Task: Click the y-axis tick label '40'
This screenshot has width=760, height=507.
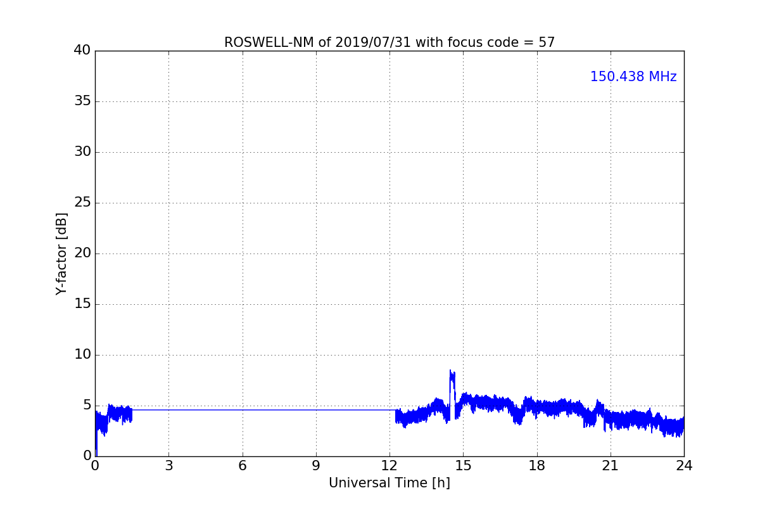Action: (82, 51)
